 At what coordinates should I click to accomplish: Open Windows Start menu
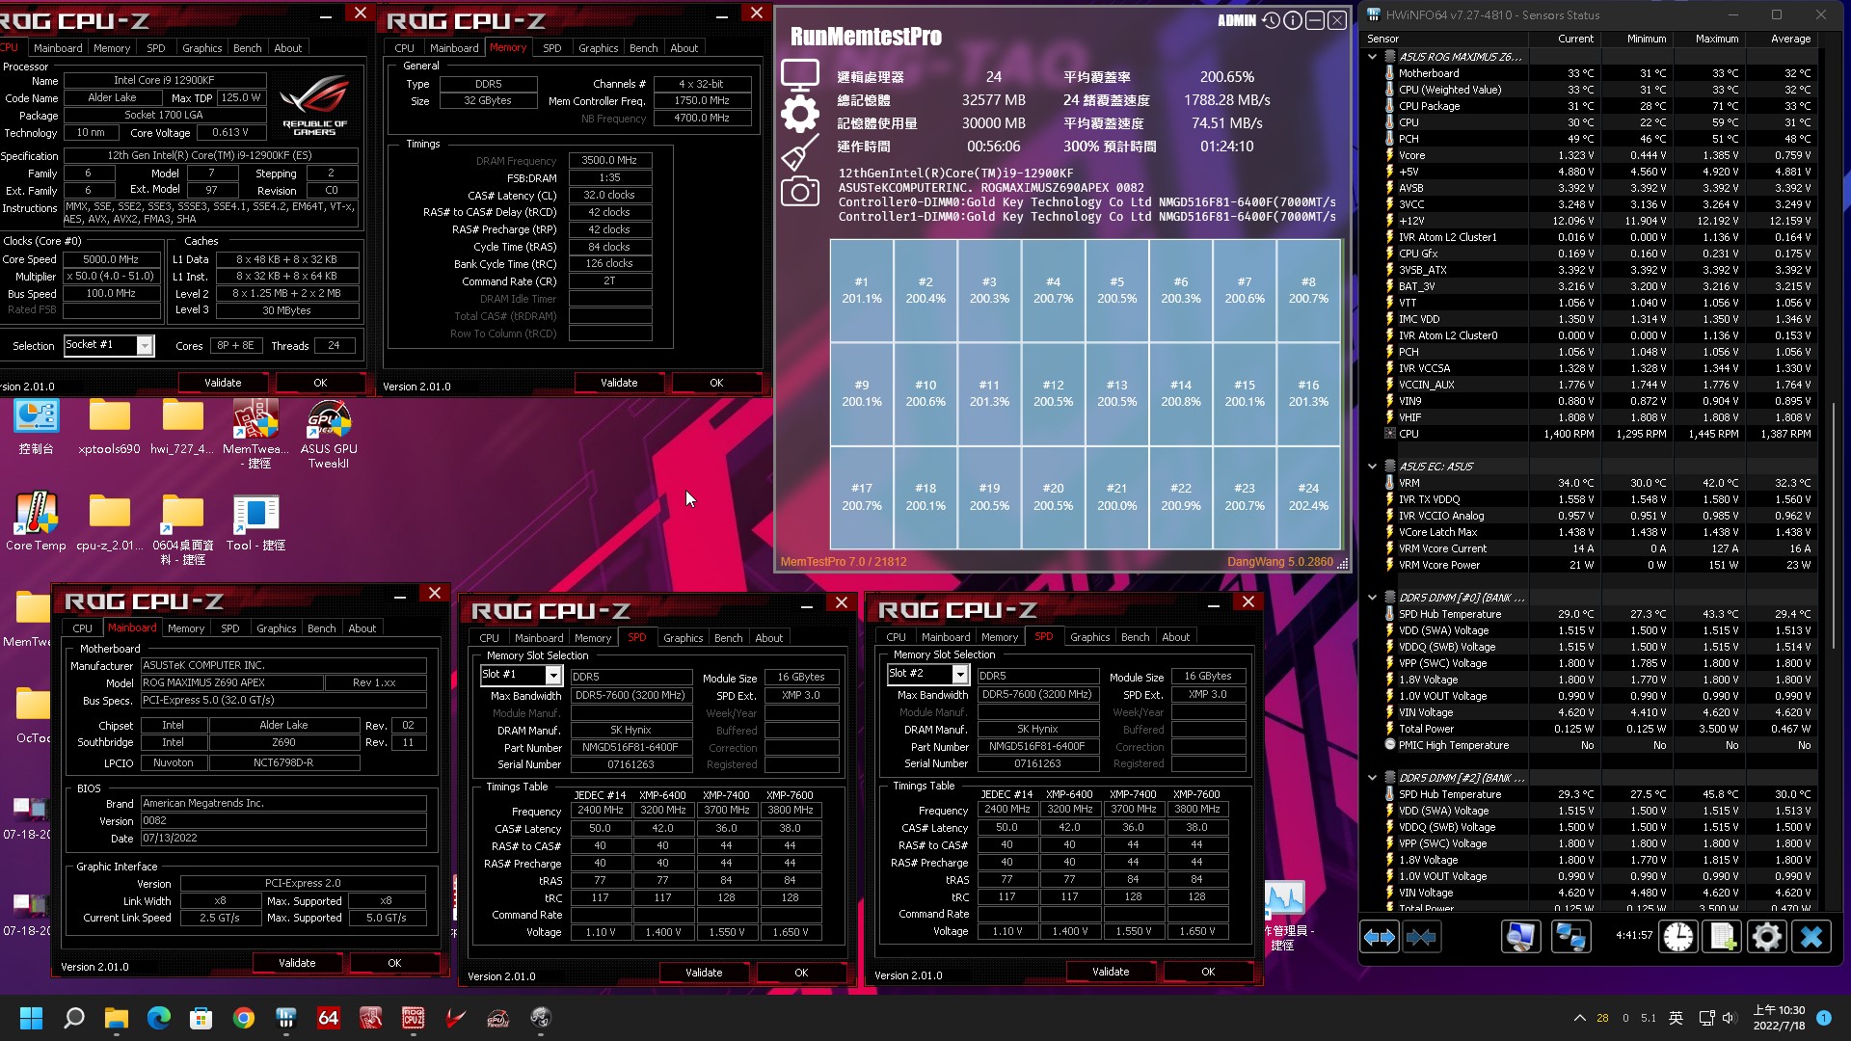(31, 1018)
